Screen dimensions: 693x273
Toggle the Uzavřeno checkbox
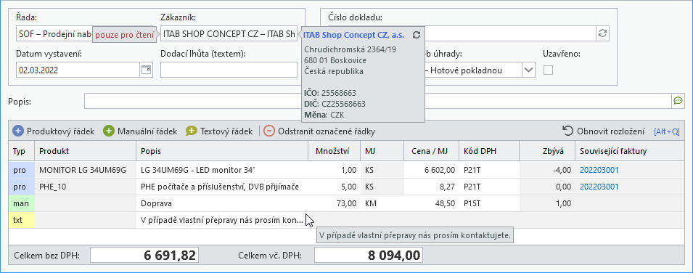[548, 70]
